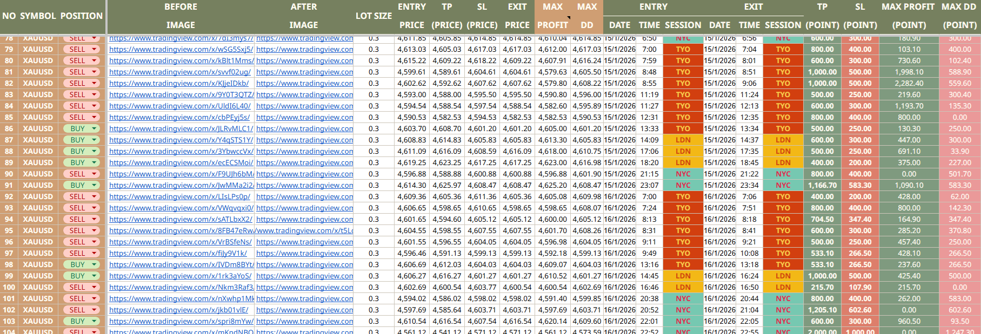Open the BUY position dropdown in row 103

click(x=95, y=321)
